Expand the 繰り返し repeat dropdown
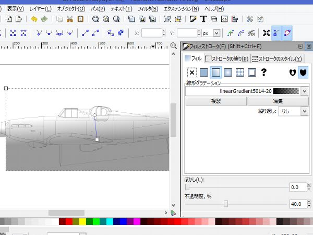The image size is (313, 235). (x=294, y=111)
